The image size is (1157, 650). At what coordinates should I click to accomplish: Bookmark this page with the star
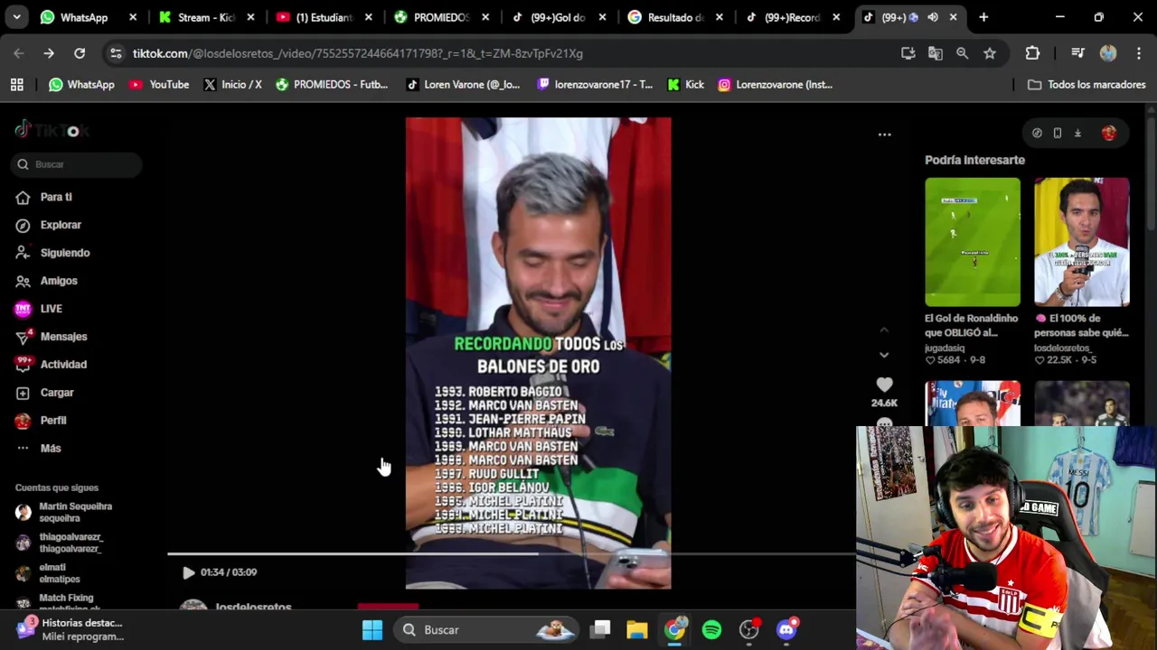pos(990,53)
